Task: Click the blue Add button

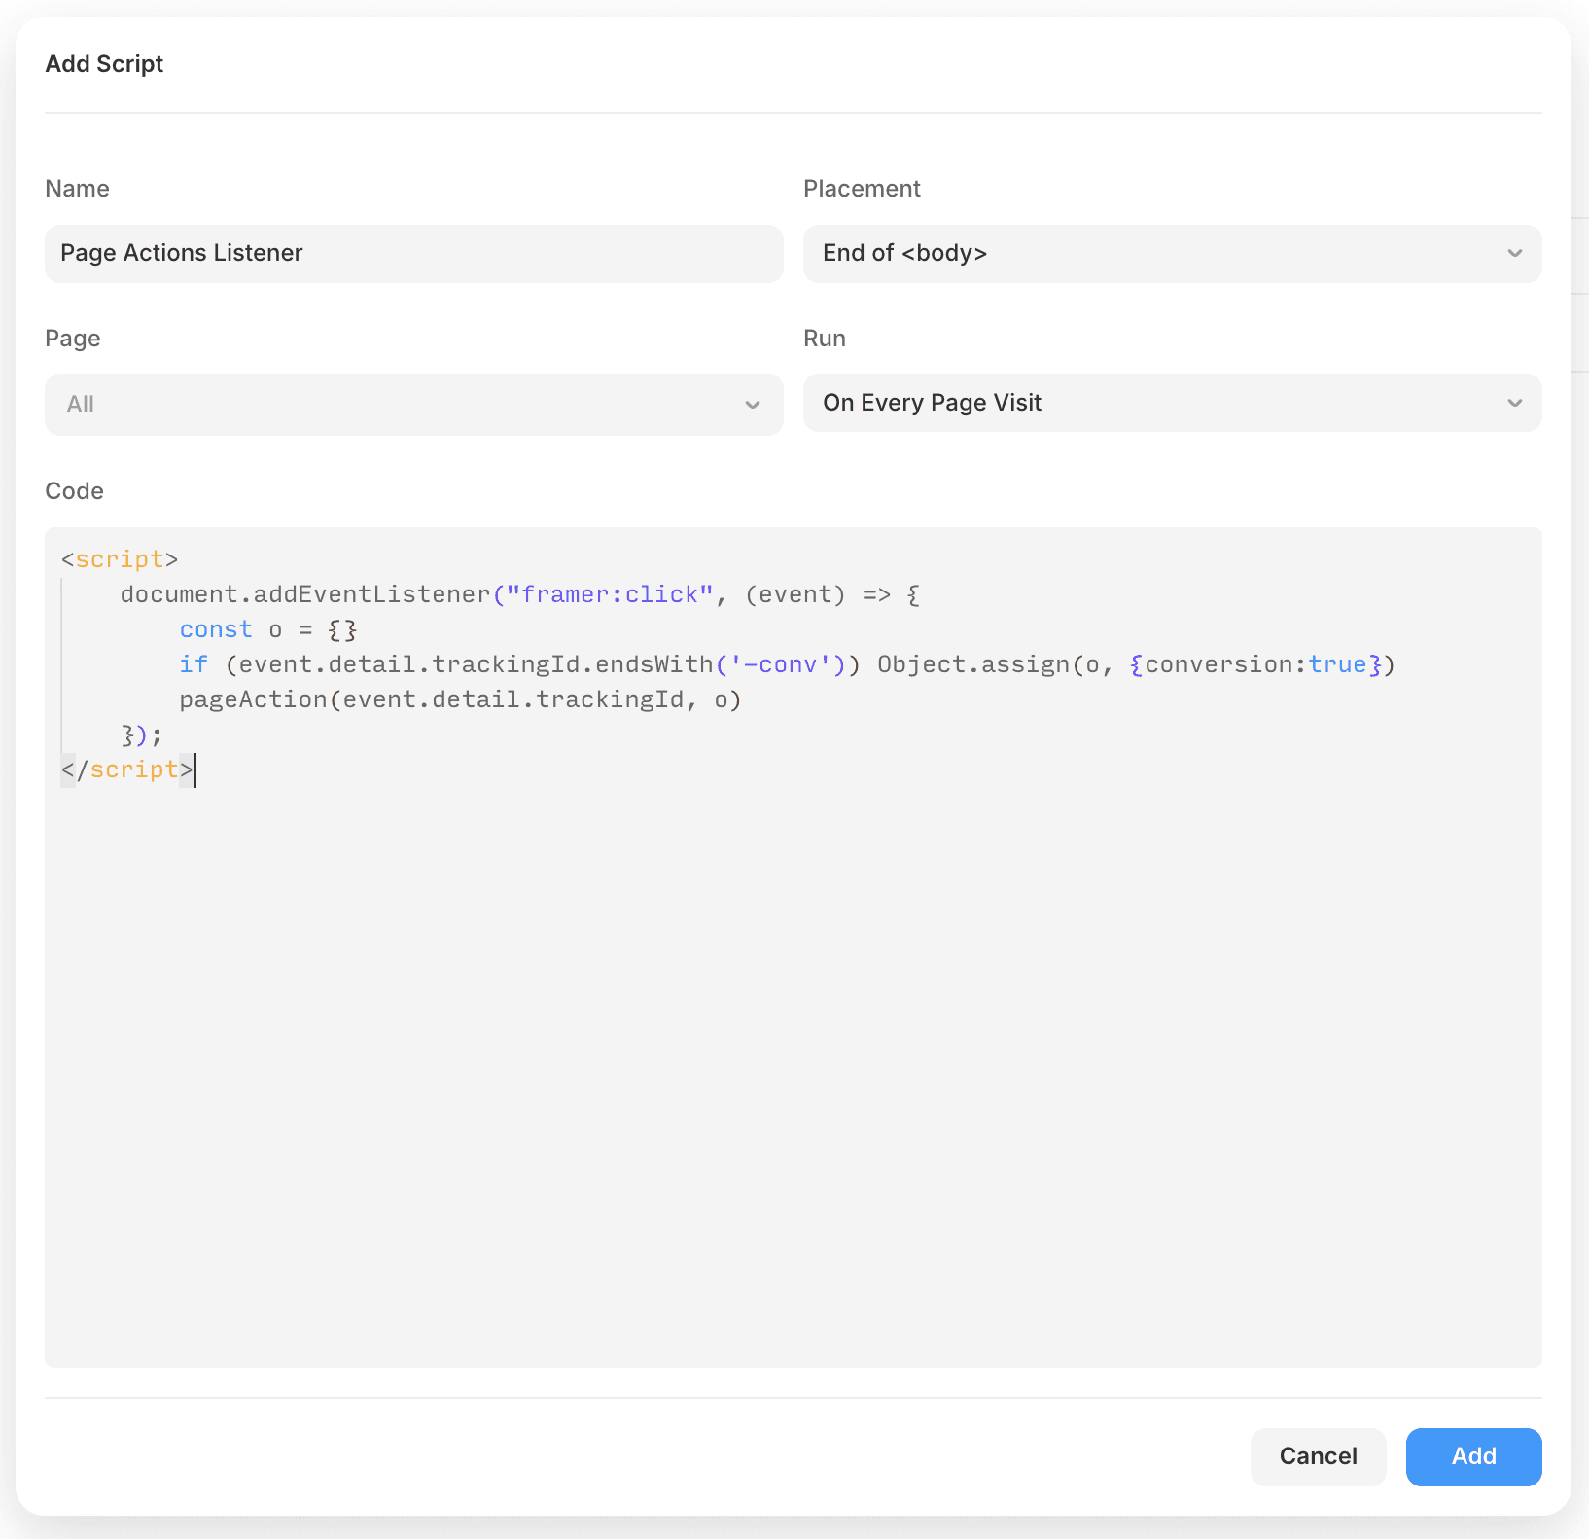Action: tap(1473, 1456)
